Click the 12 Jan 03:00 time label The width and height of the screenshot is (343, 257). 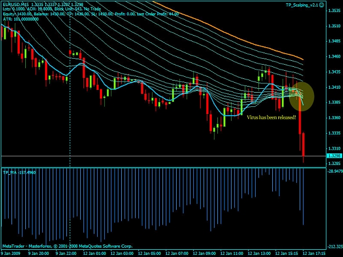(122, 254)
